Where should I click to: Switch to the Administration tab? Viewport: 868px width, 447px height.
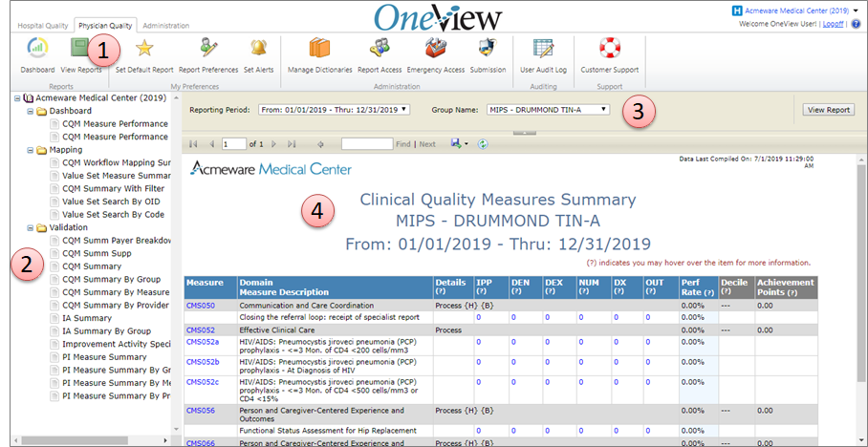coord(166,26)
